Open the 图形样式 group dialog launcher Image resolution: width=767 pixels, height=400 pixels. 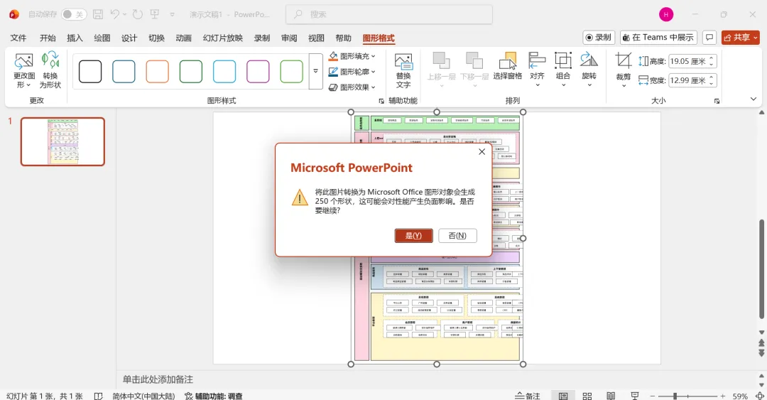click(381, 102)
